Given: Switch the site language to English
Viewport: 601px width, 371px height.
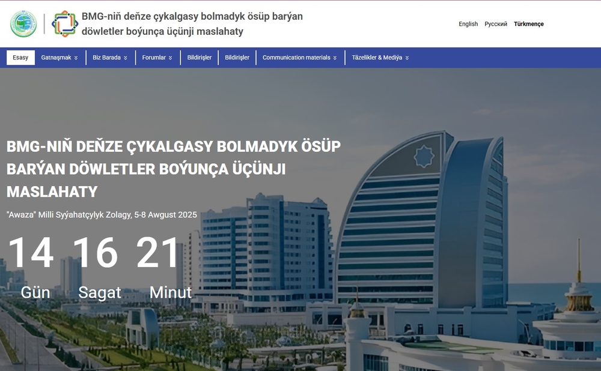Looking at the screenshot, I should pyautogui.click(x=468, y=24).
